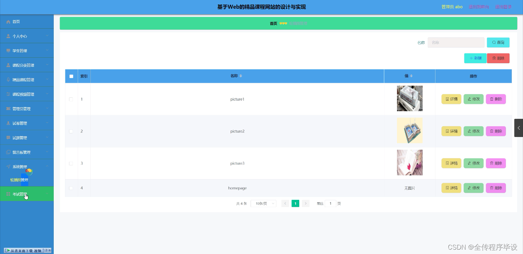The width and height of the screenshot is (523, 254).
Task: Open the 首页 sidebar menu item
Action: click(27, 22)
